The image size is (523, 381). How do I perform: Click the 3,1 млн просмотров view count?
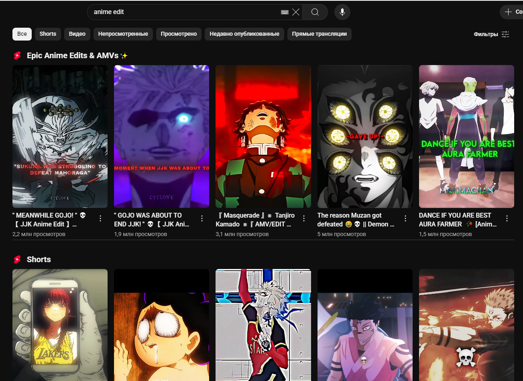(242, 234)
